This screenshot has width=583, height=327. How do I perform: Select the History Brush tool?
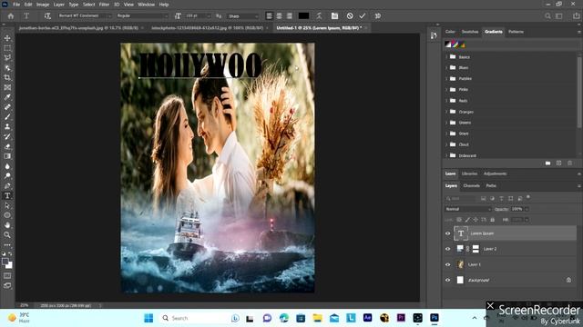click(7, 136)
